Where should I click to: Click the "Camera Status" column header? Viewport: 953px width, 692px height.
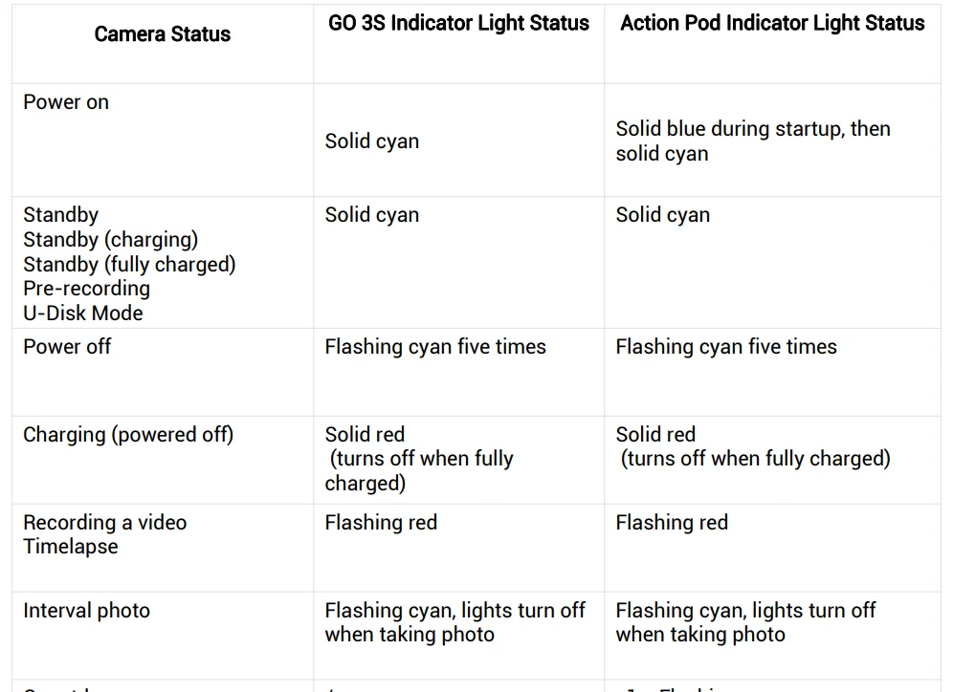pos(162,34)
